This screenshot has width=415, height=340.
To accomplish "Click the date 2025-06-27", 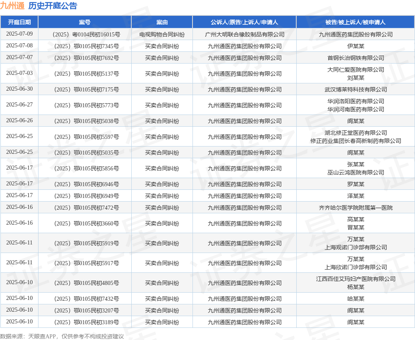I will [19, 105].
